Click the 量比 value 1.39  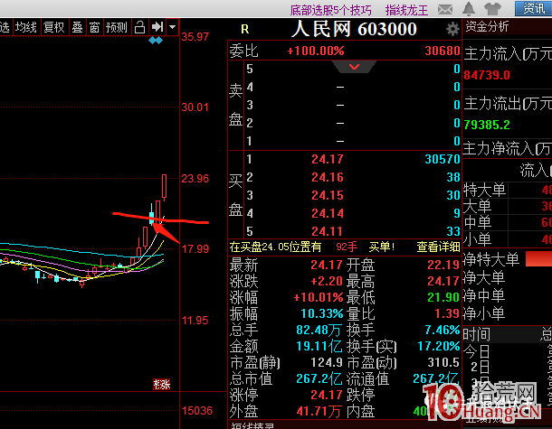(x=447, y=313)
